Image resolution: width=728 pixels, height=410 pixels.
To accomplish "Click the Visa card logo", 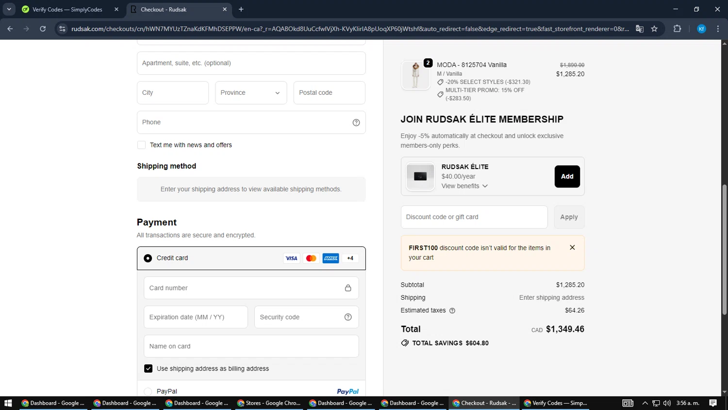I will [291, 258].
